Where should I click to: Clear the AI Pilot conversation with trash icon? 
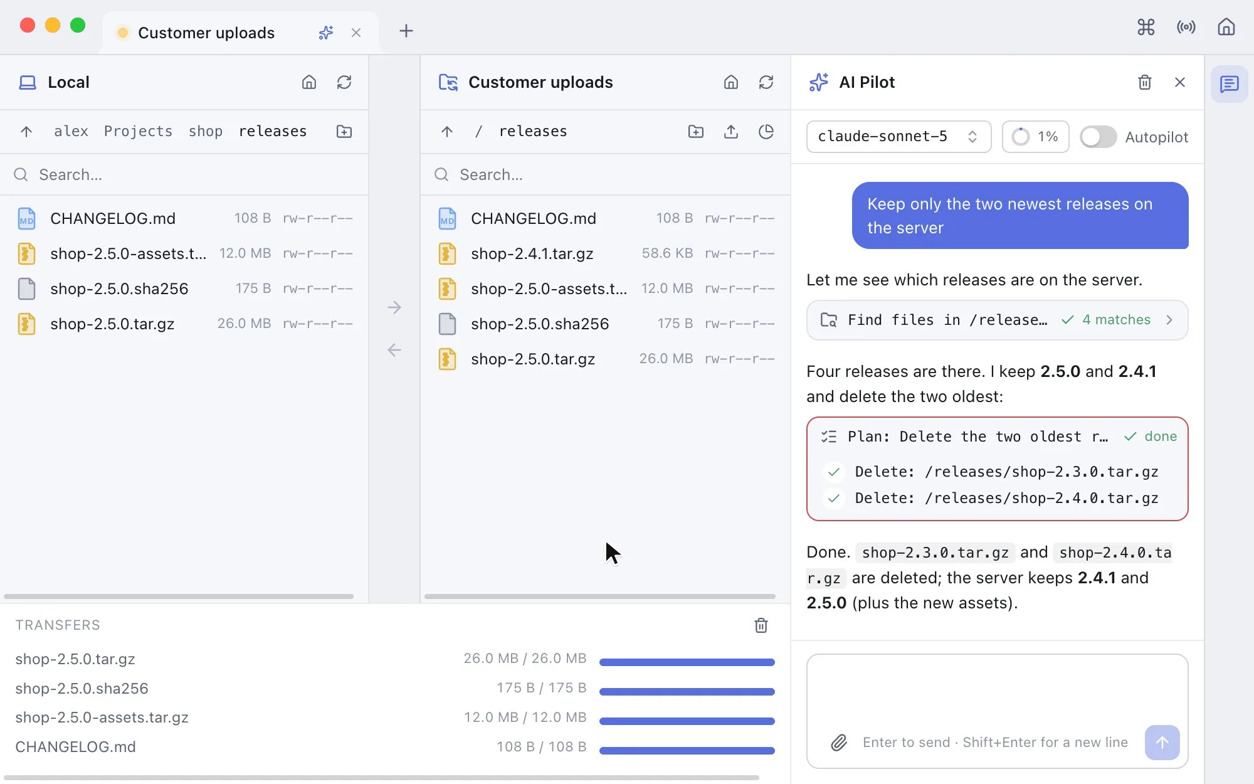click(1145, 82)
